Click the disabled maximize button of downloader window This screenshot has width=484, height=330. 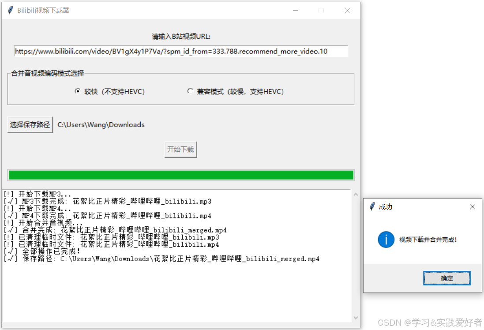321,11
